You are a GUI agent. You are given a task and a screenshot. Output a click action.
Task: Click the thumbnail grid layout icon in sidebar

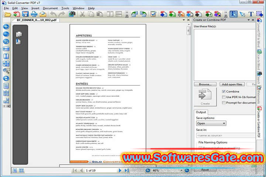6,93
